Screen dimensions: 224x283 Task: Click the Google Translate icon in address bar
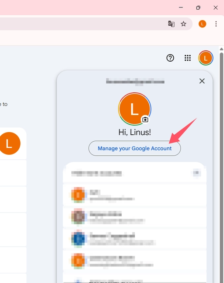[171, 24]
